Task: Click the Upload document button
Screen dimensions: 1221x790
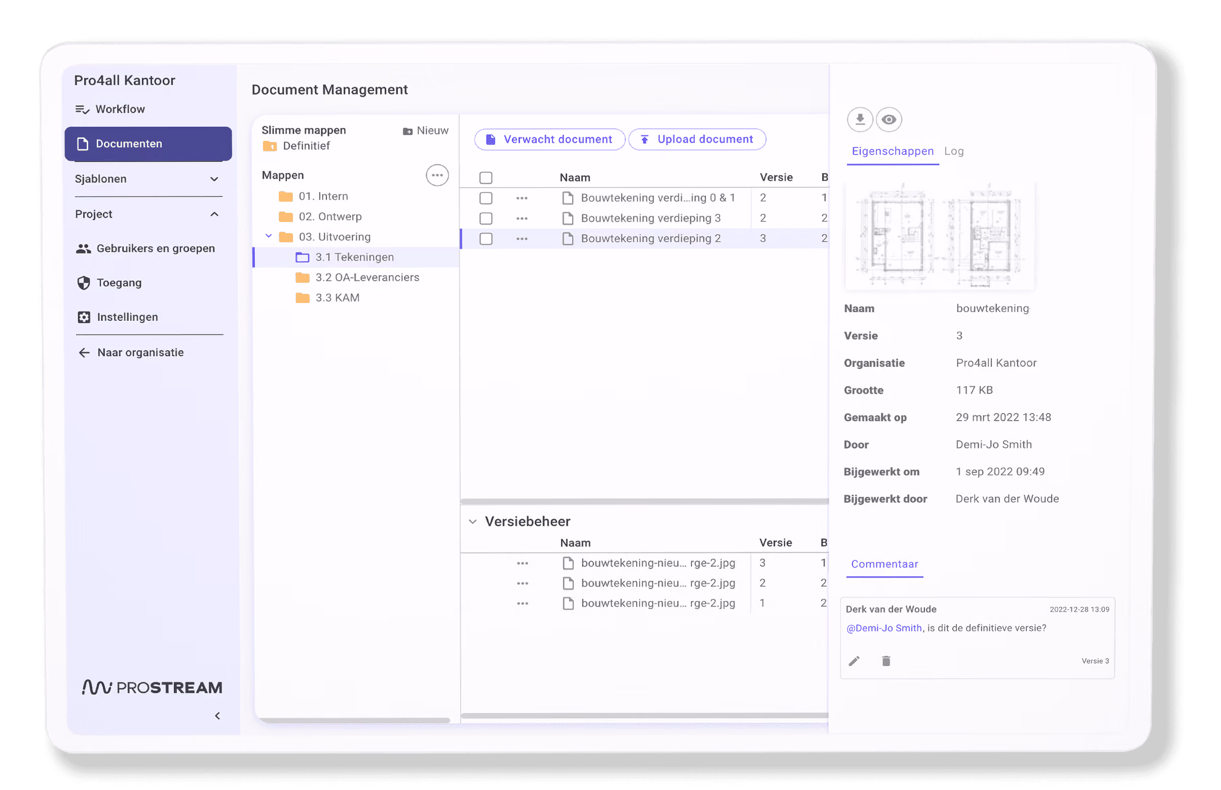Action: tap(697, 139)
